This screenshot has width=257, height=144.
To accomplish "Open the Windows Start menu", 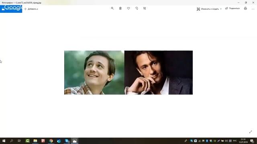I will coord(4,141).
